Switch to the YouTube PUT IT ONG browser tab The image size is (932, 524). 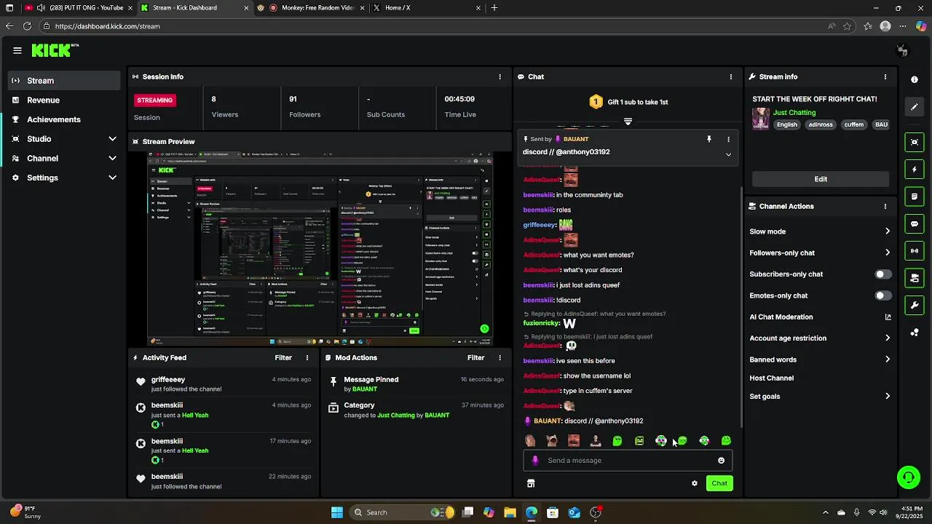(x=77, y=8)
